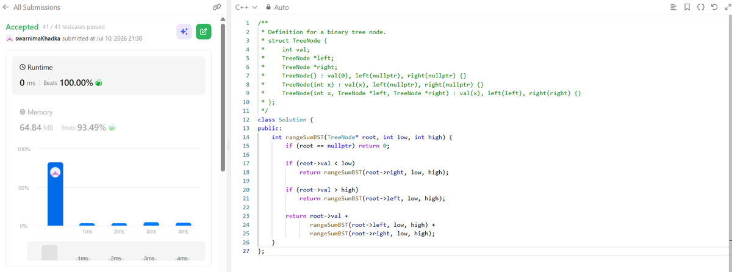The height and width of the screenshot is (272, 732).
Task: Click the chart range slider handle
Action: (x=49, y=253)
